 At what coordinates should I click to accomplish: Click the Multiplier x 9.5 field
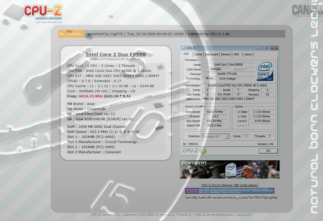point(214,116)
